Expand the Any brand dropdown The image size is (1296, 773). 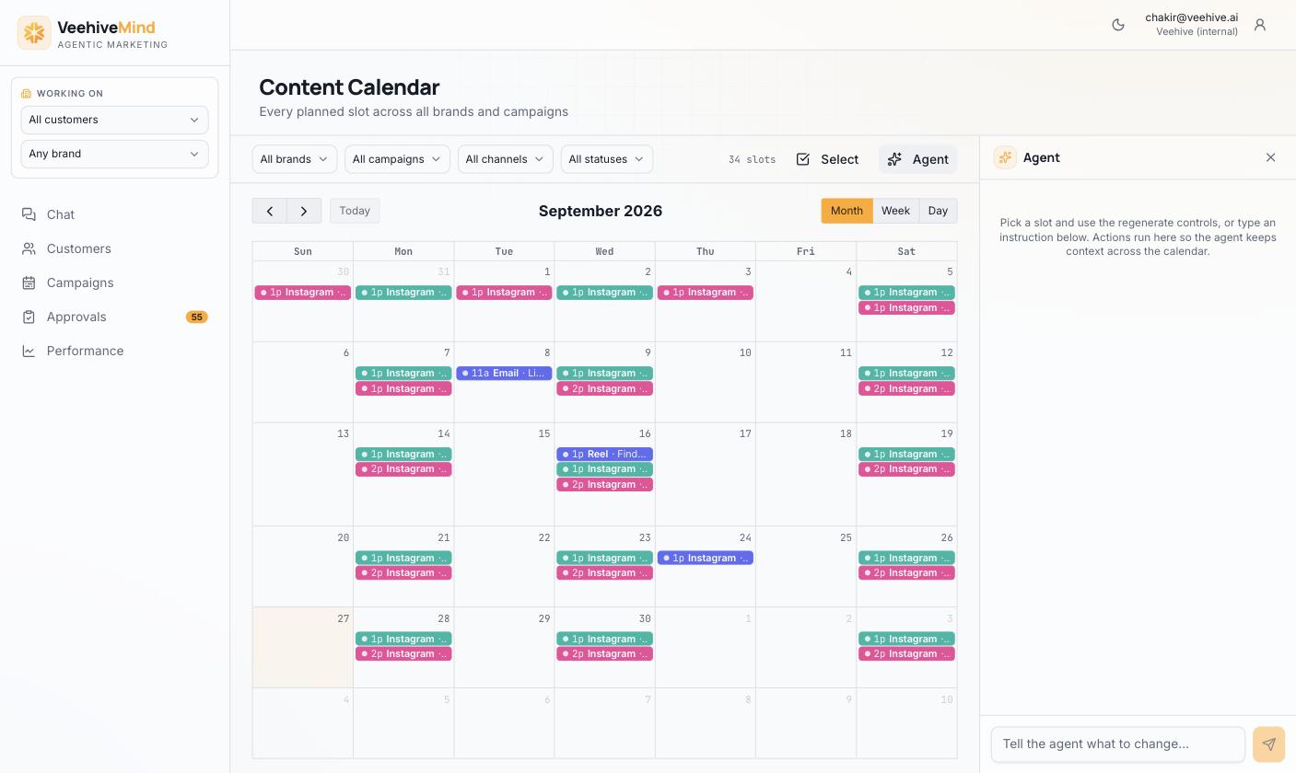(114, 154)
